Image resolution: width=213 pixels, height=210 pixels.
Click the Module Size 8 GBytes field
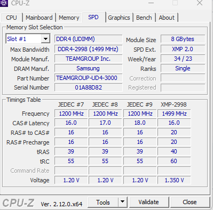point(183,39)
